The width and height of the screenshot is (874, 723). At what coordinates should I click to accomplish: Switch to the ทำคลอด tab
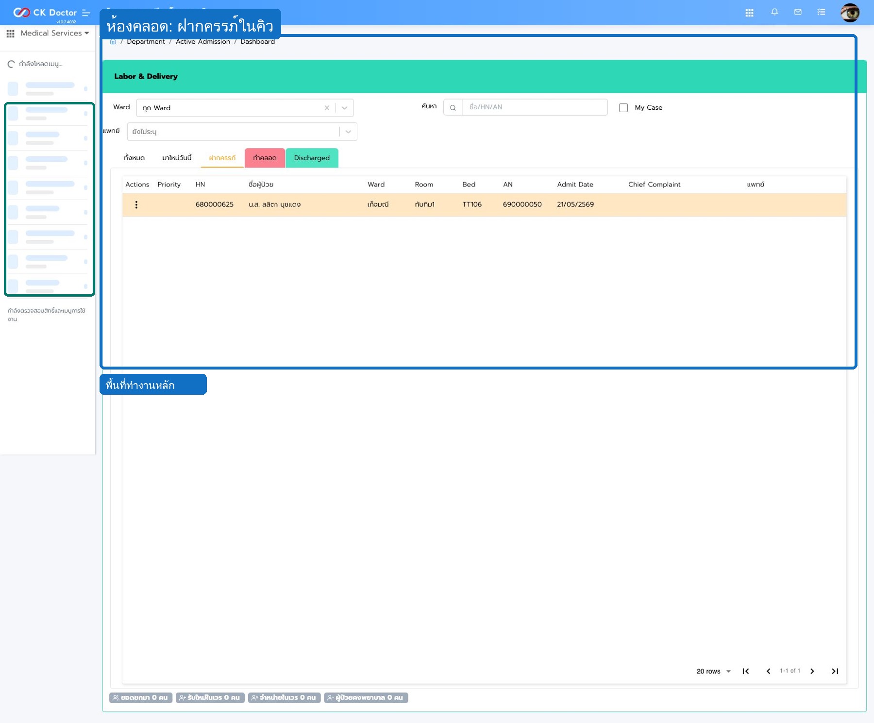click(265, 158)
